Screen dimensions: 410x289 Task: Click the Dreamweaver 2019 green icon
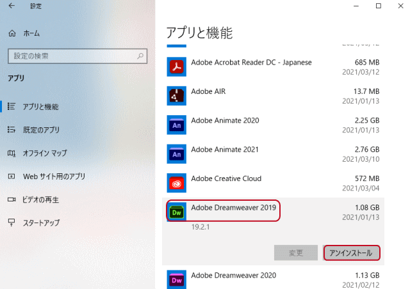[177, 212]
